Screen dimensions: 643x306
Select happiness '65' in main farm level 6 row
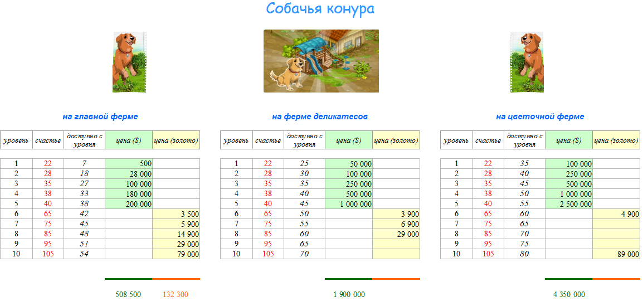click(x=48, y=213)
